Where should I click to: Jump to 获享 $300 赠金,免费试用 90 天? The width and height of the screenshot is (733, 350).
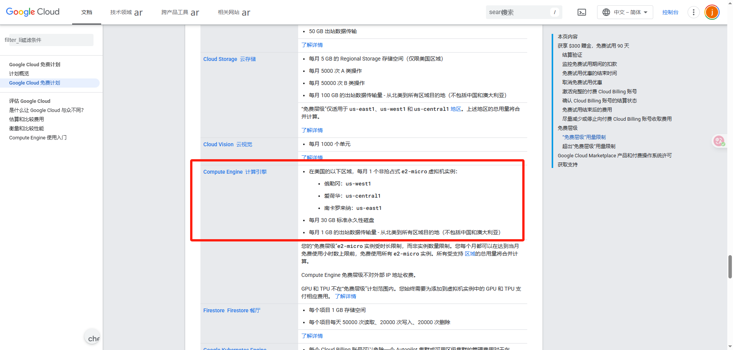(593, 46)
